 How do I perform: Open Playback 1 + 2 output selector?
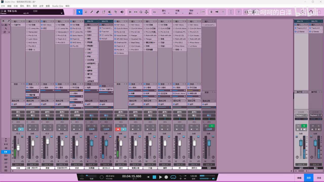point(301,115)
